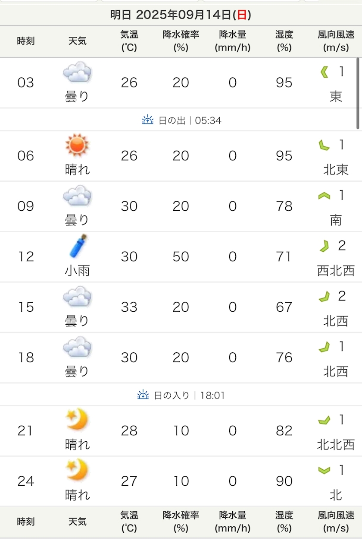Click the 33 degree temperature at 15 o'clock
362x541 pixels.
[x=129, y=307]
